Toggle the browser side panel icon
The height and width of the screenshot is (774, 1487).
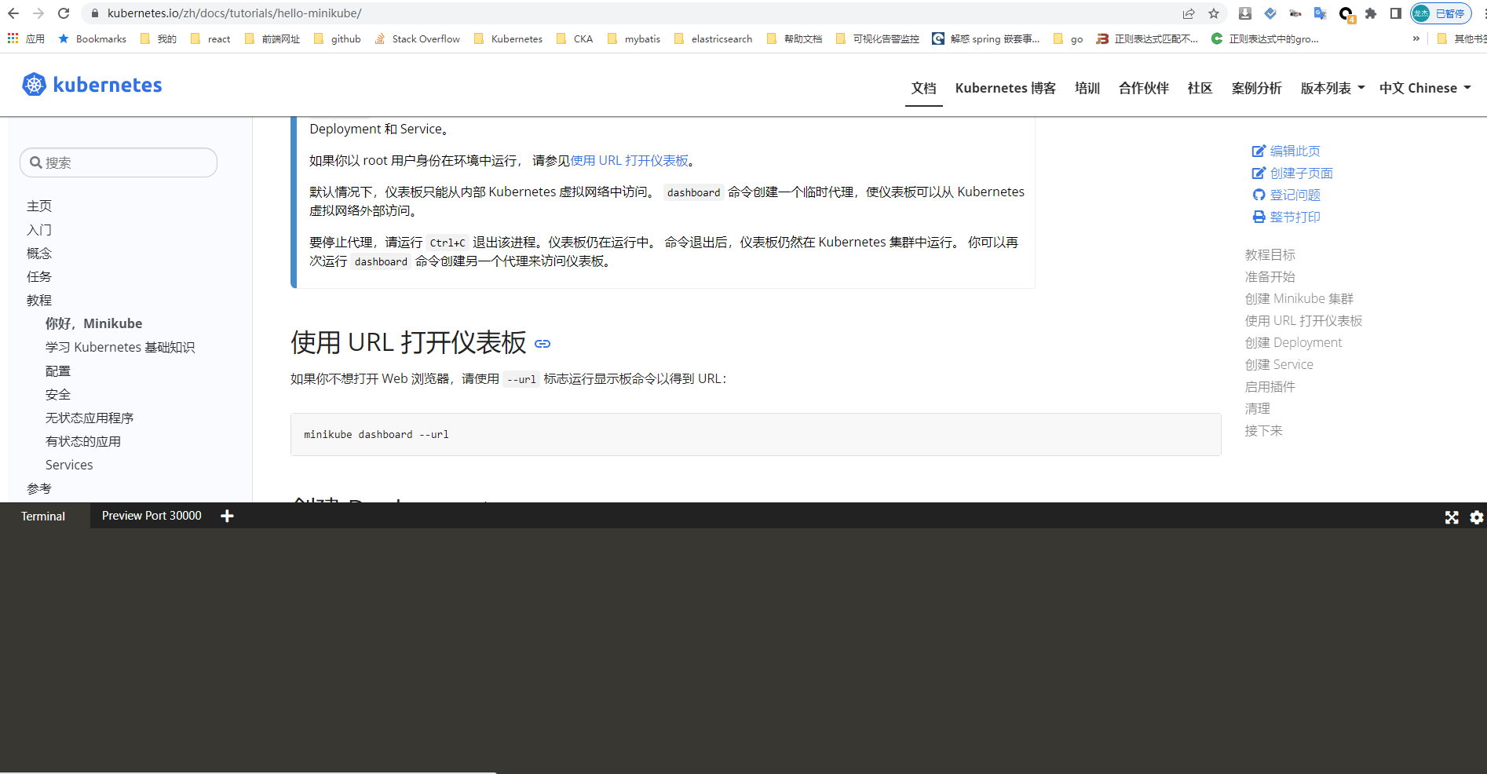pyautogui.click(x=1396, y=13)
